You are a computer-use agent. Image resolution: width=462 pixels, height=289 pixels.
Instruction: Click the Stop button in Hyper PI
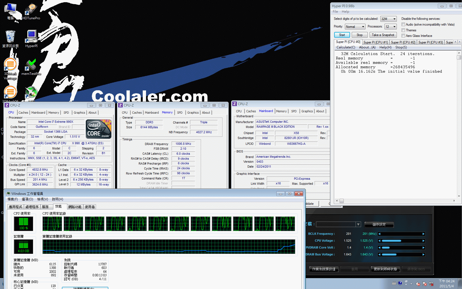(359, 35)
